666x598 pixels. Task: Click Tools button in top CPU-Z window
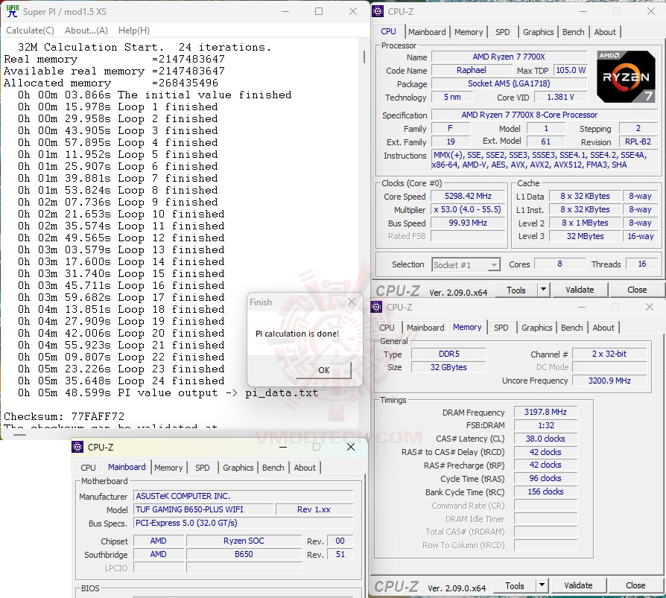click(516, 290)
